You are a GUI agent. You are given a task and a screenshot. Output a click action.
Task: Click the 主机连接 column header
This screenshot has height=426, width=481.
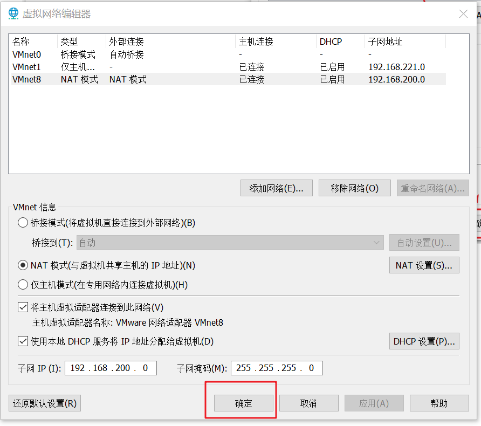pos(276,42)
